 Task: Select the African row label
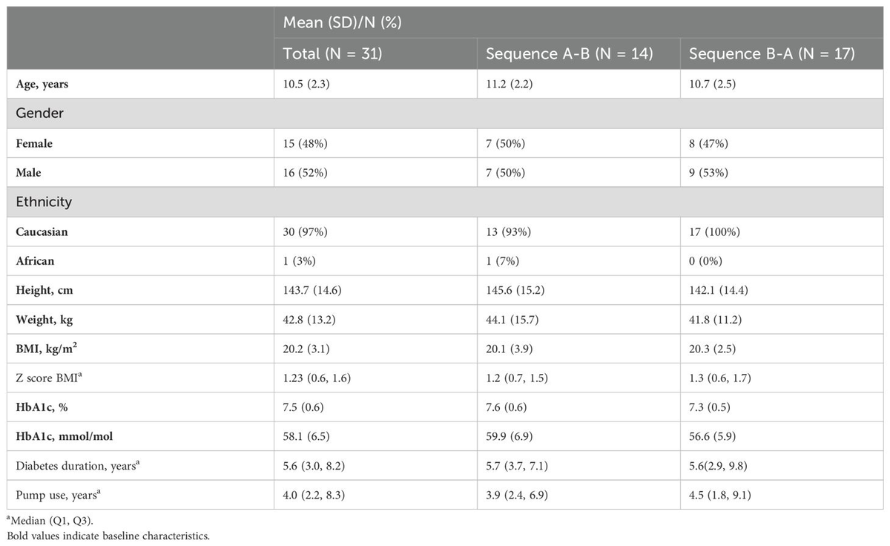tap(33, 262)
